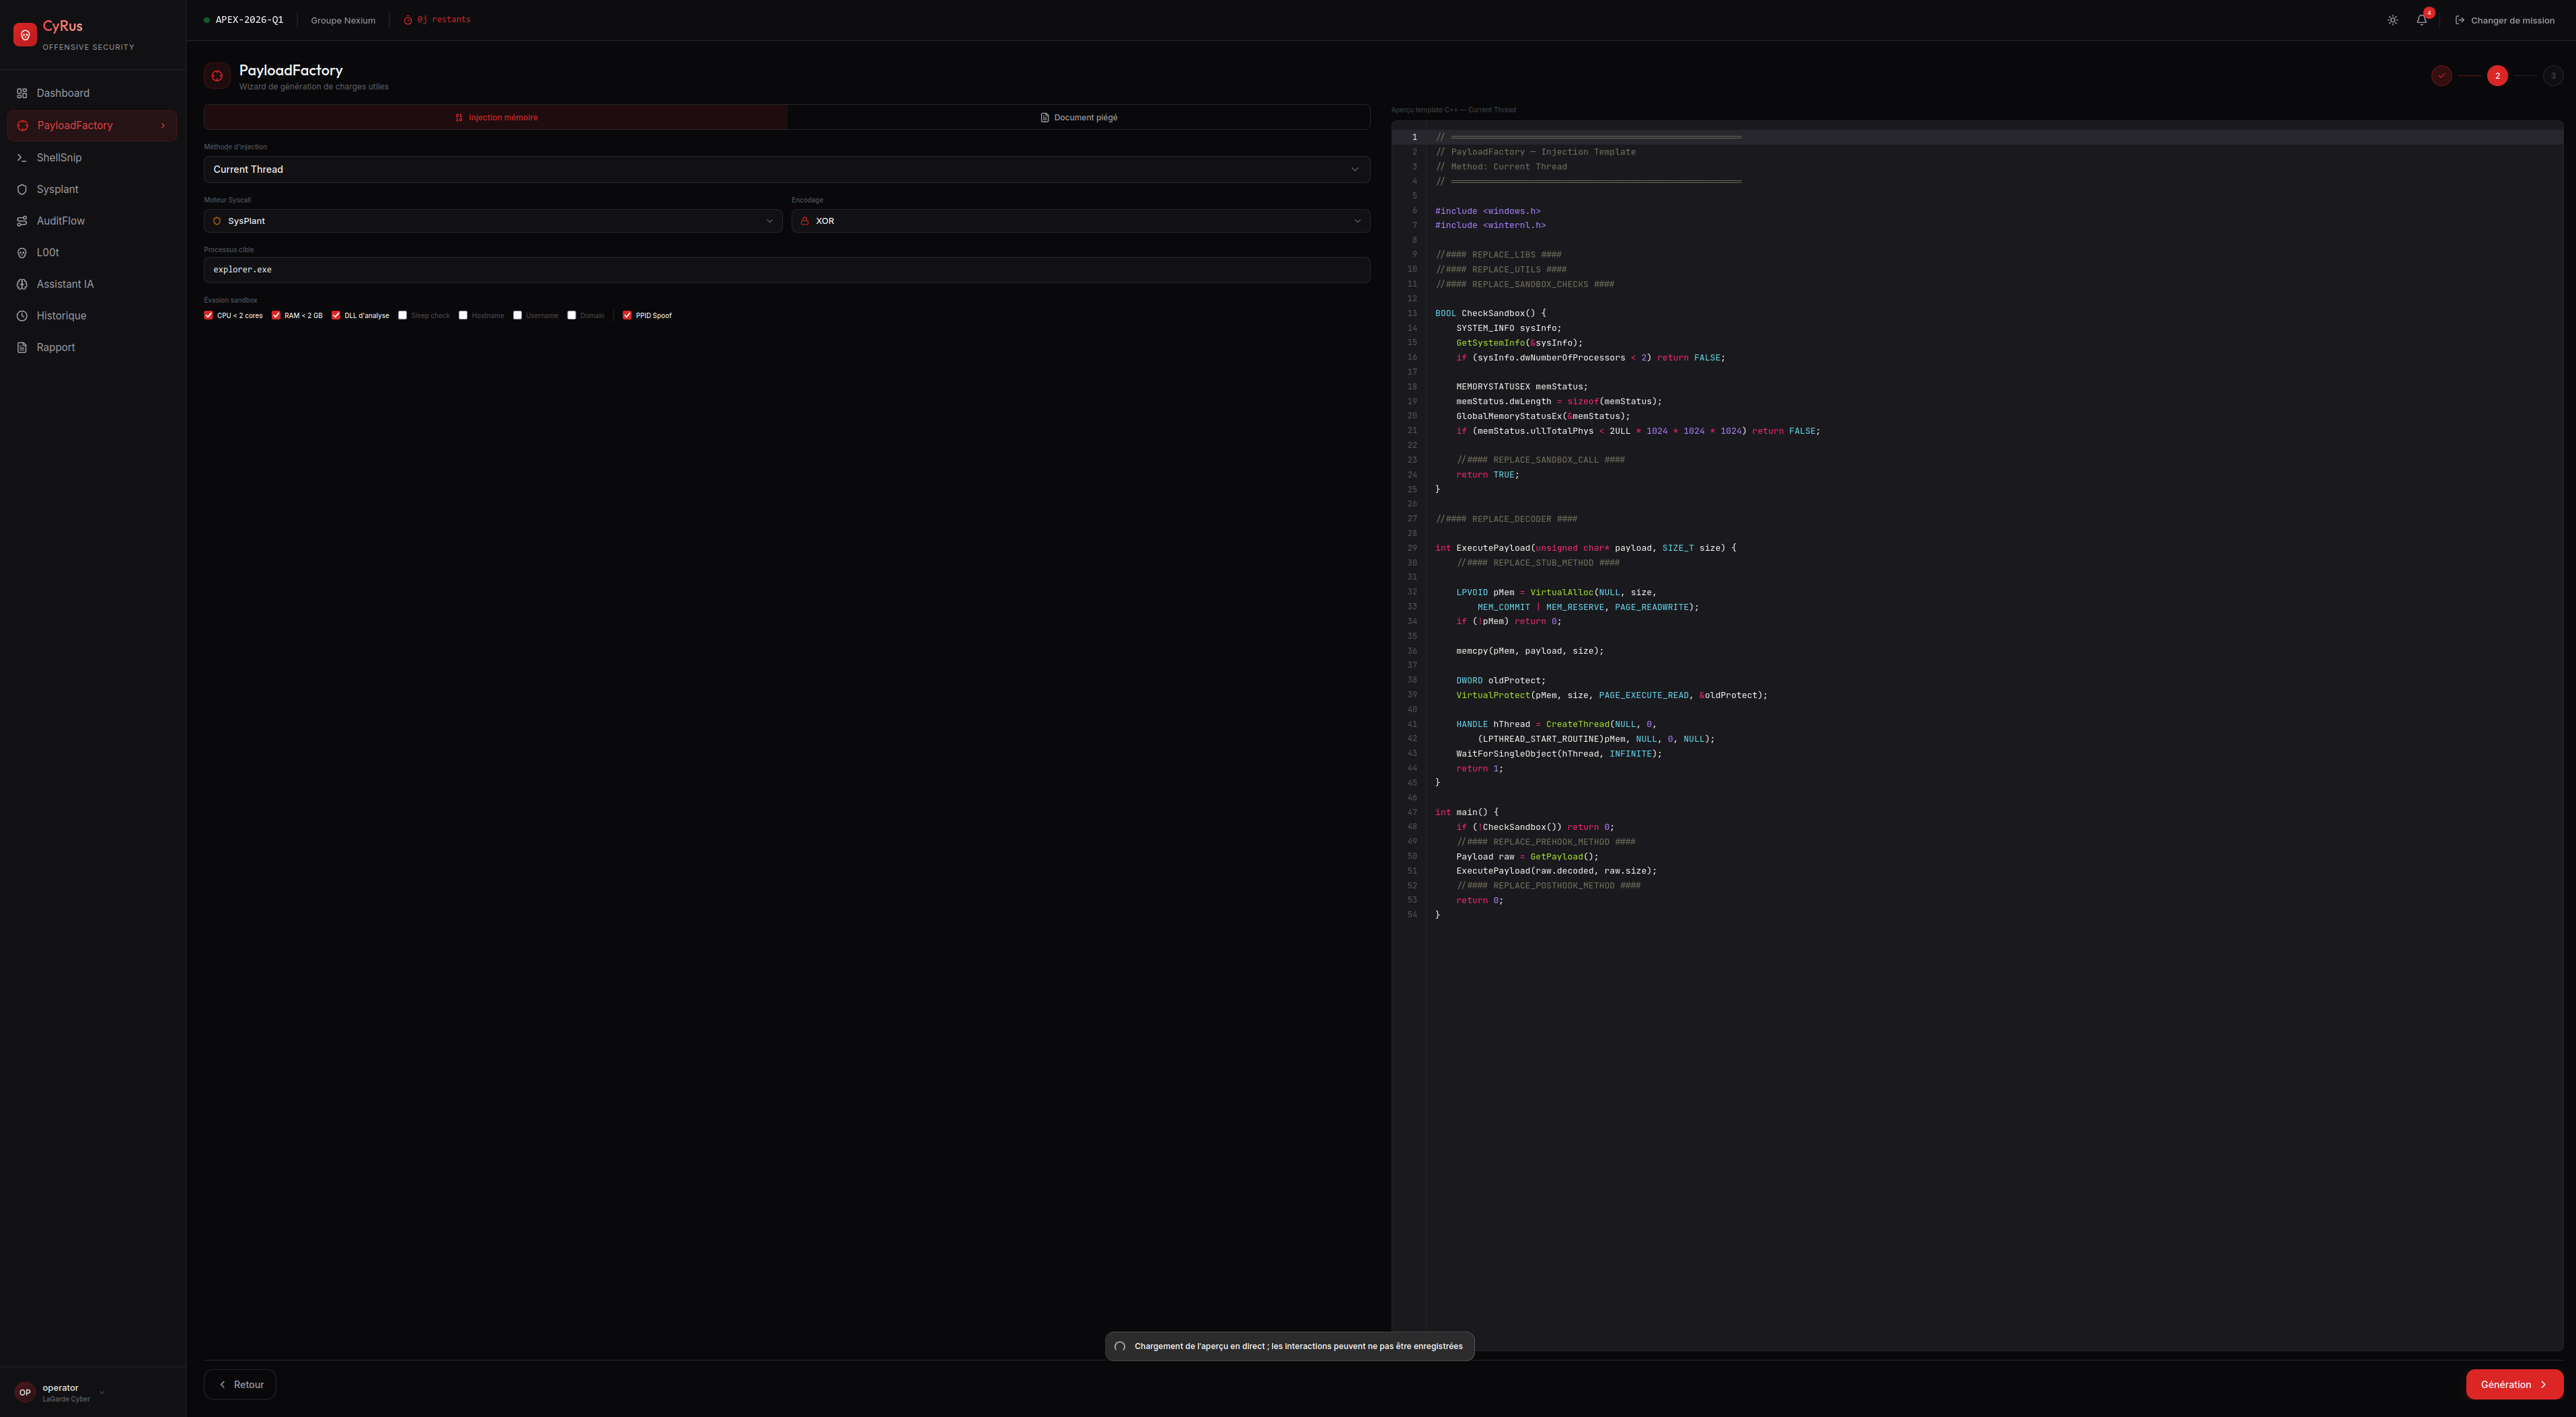Screen dimensions: 2576x1417
Task: Open the XOR encoding dropdown
Action: click(1080, 221)
